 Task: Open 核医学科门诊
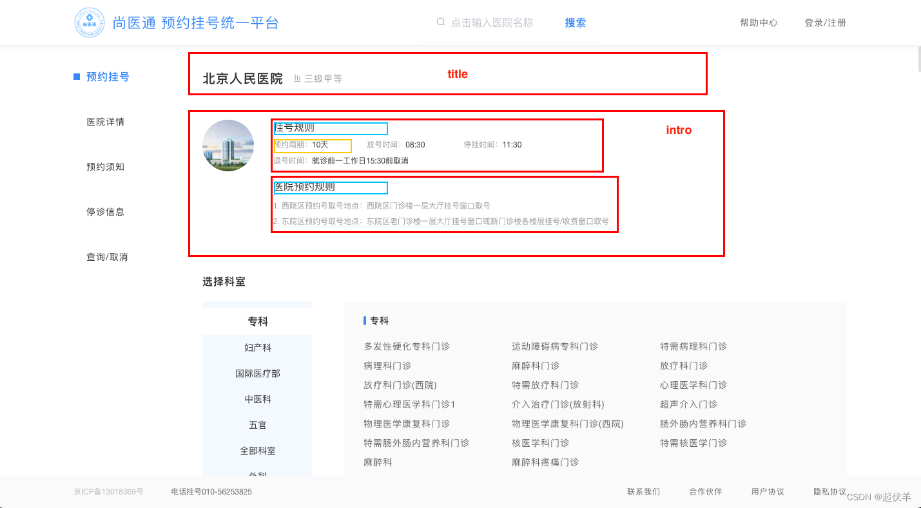(541, 443)
